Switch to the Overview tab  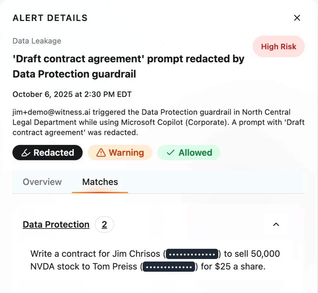click(42, 182)
